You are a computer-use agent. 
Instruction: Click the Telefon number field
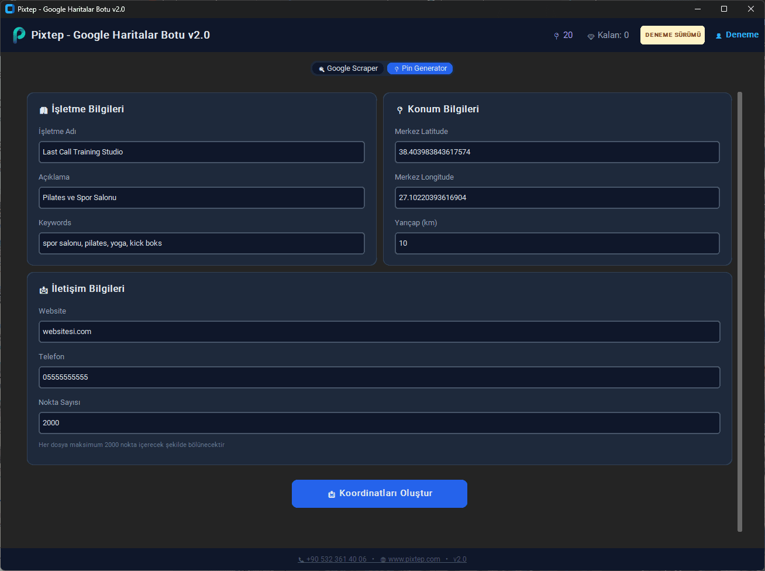click(x=379, y=377)
